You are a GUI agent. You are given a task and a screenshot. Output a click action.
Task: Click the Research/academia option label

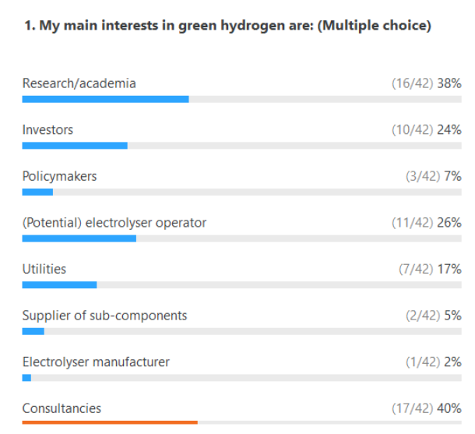79,83
